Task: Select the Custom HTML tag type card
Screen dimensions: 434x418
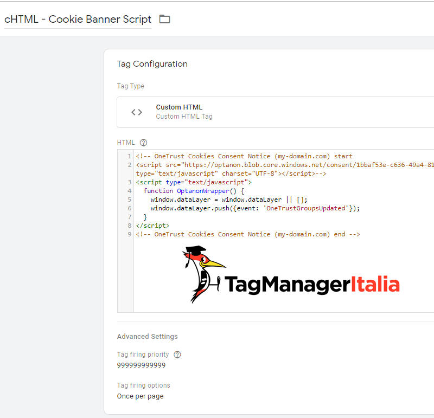Action: pyautogui.click(x=276, y=112)
